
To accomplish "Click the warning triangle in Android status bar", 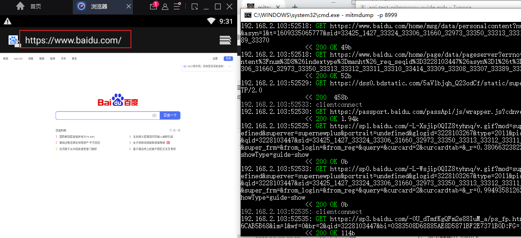I will point(7,21).
